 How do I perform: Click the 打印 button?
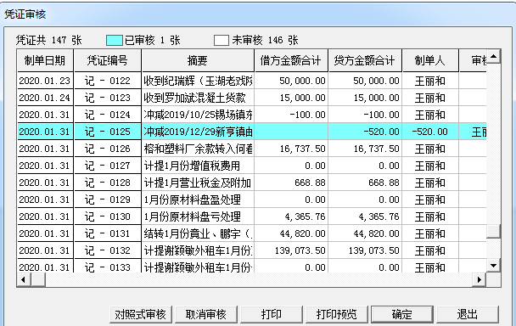[x=272, y=314]
